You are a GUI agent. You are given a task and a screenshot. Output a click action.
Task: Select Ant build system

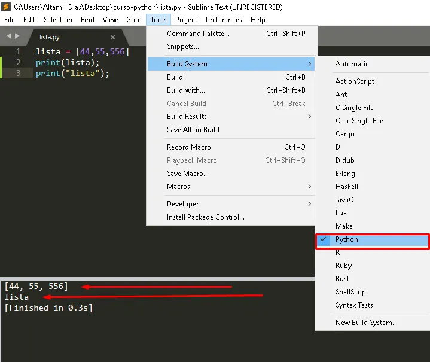[373, 95]
